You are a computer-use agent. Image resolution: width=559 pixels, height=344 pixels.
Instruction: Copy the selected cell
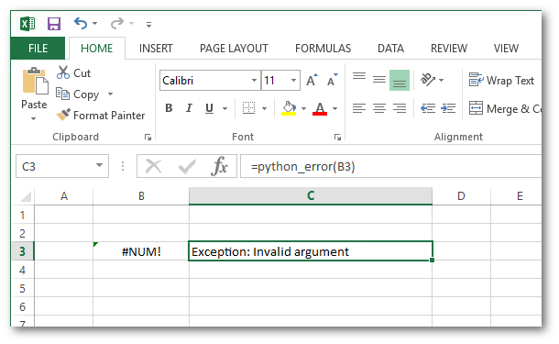pyautogui.click(x=78, y=94)
